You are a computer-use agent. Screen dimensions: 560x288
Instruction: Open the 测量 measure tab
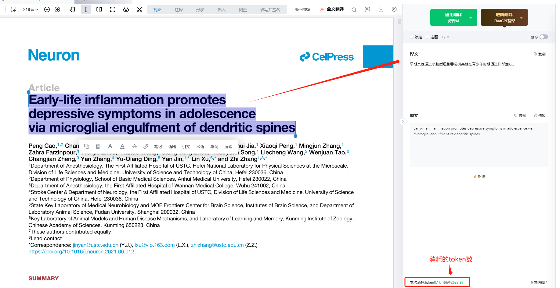243,10
